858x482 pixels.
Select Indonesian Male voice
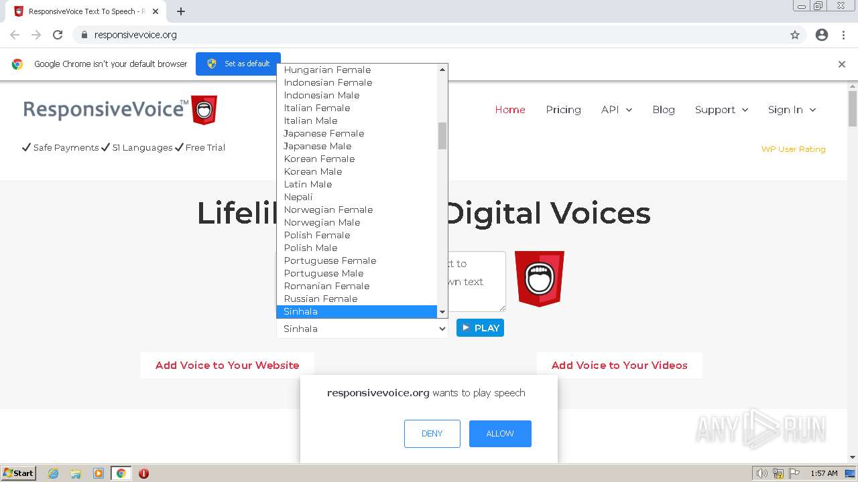tap(357, 95)
